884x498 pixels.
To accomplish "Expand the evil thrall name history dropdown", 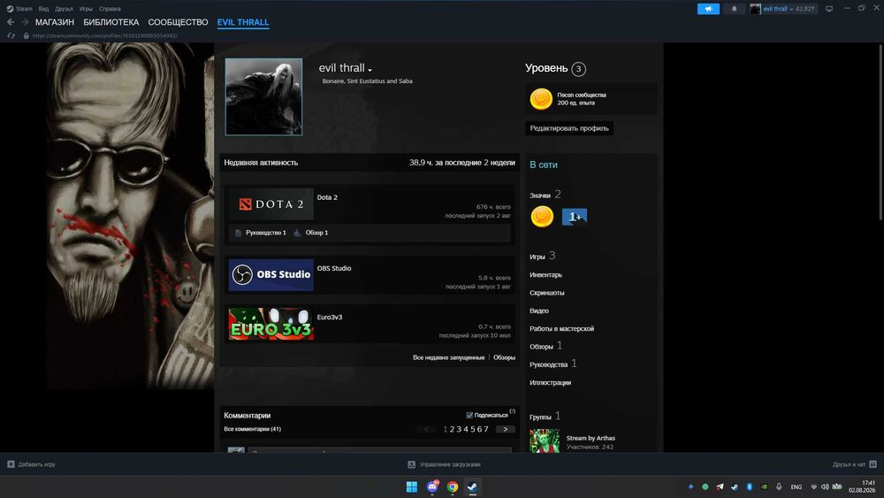I will pos(370,70).
